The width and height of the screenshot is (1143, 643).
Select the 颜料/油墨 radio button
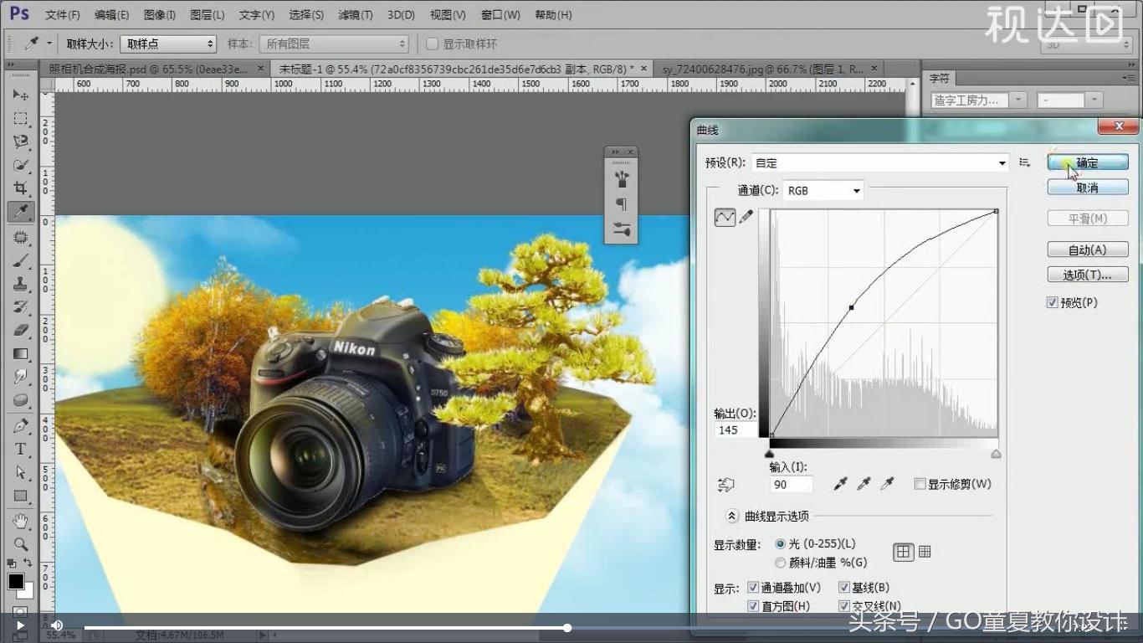pos(781,563)
